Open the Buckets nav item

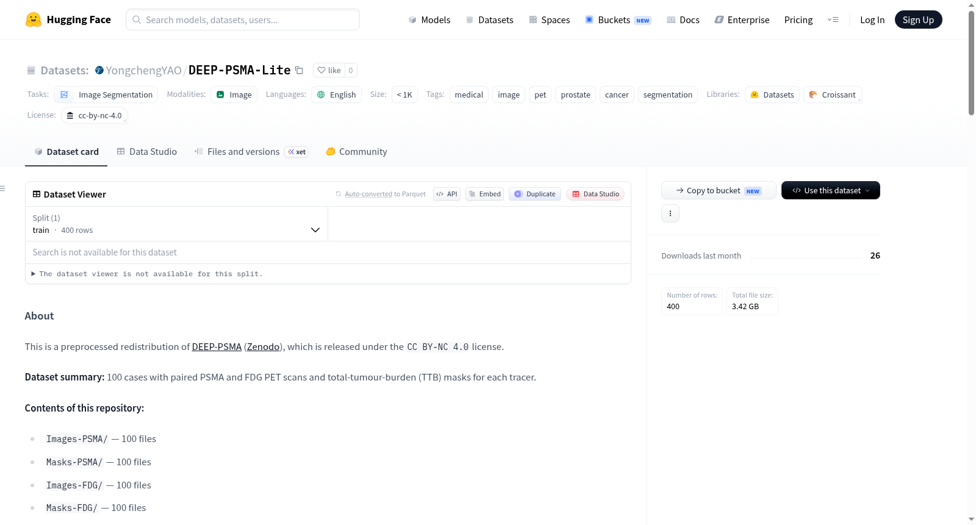[618, 20]
